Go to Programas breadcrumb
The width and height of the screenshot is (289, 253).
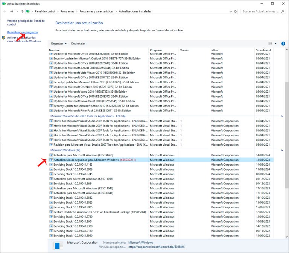(67, 11)
